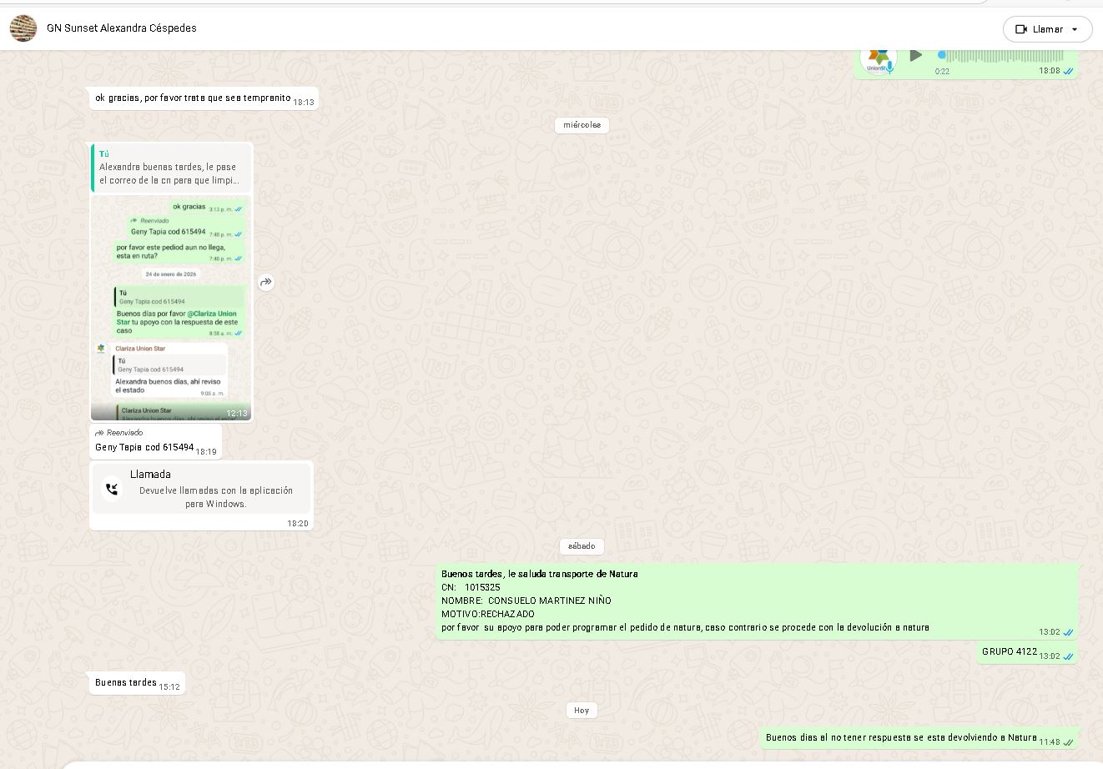Play the 0:22 voice message
Screen dimensions: 1103x769
coord(916,56)
